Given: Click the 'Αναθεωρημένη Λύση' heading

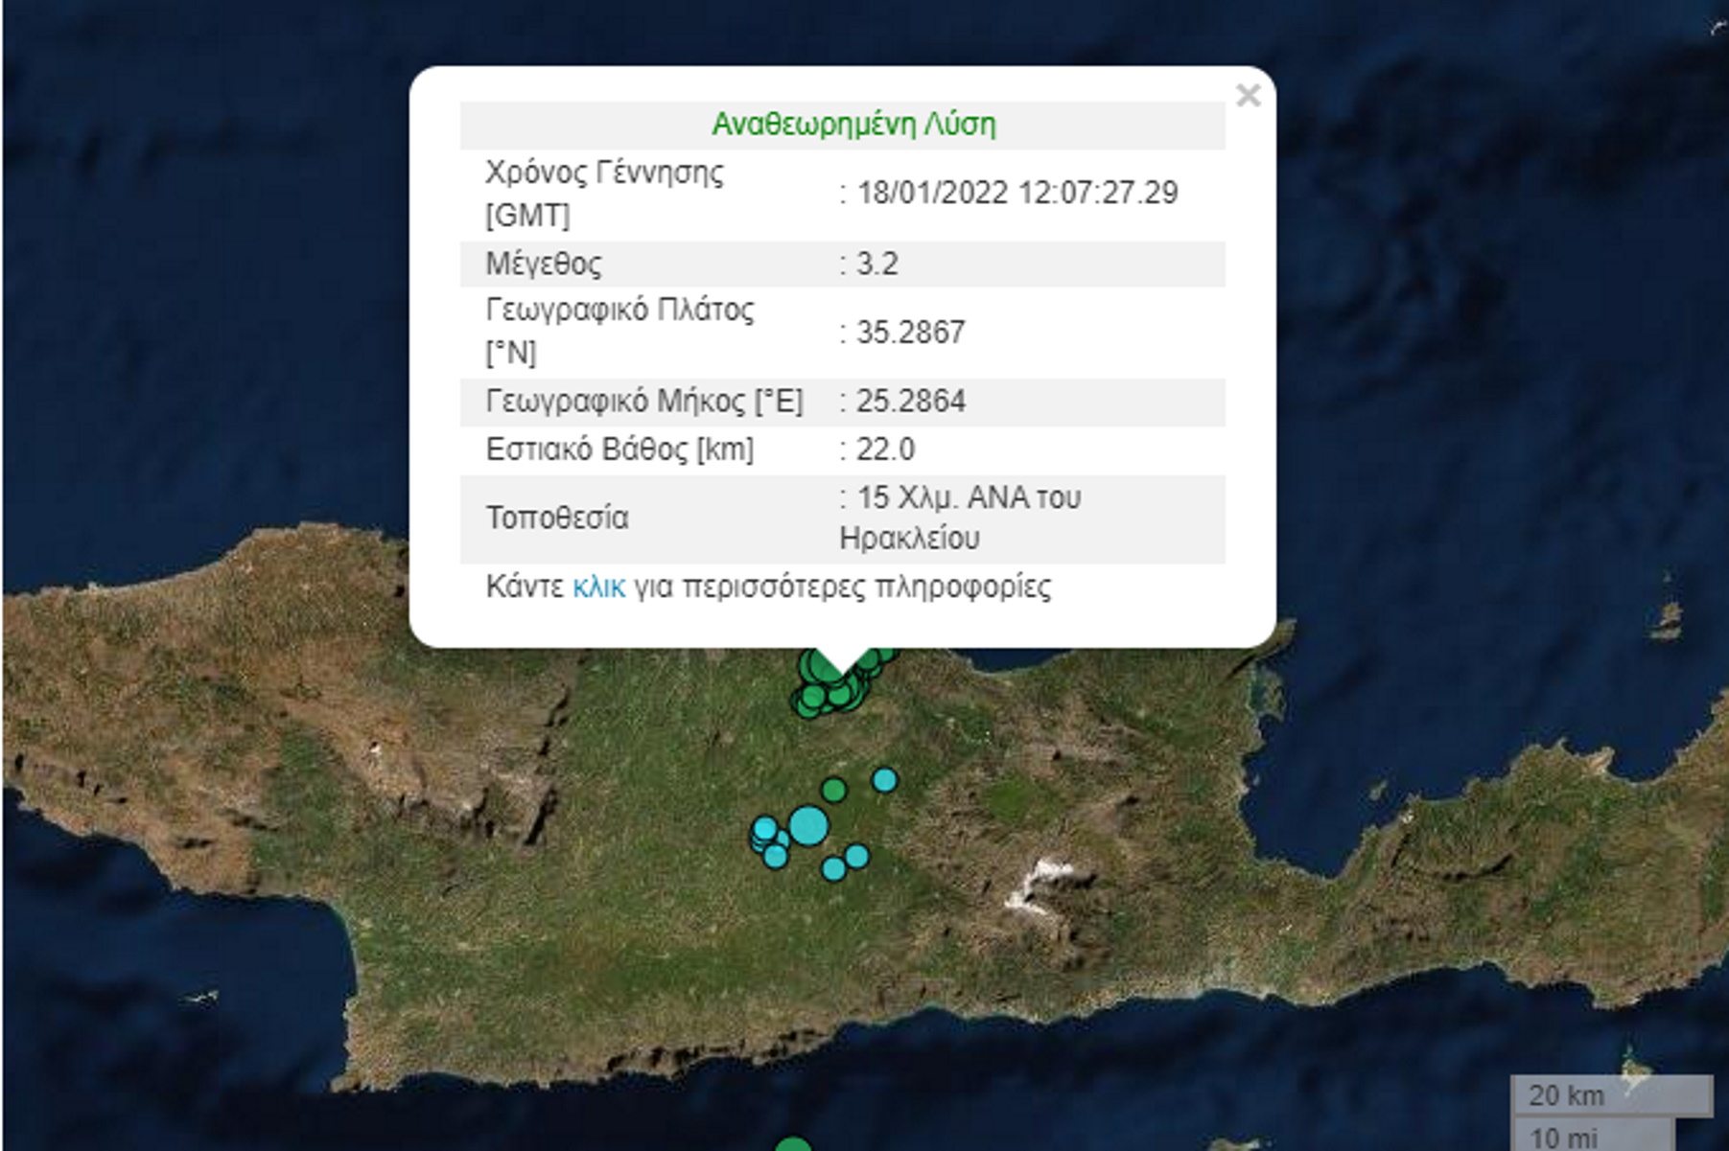Looking at the screenshot, I should click(853, 125).
